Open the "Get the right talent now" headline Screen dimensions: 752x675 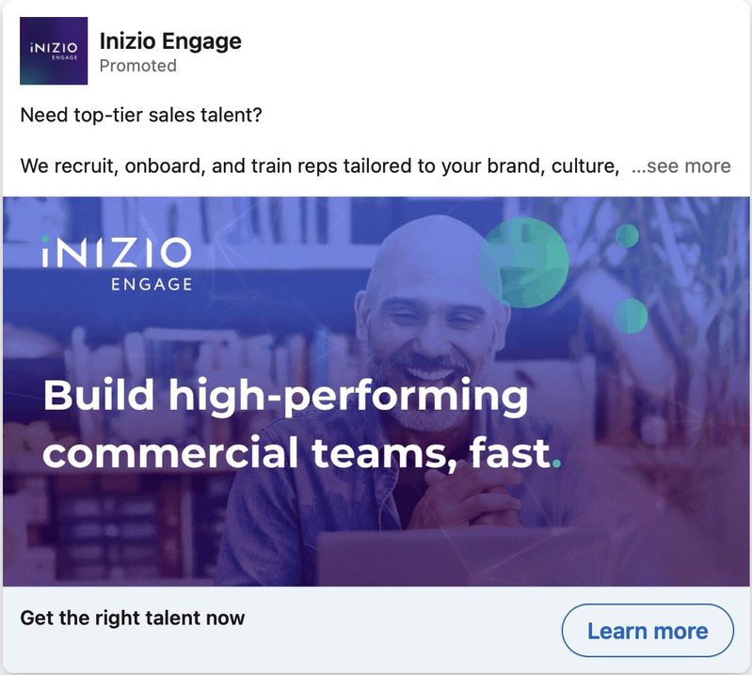tap(132, 618)
